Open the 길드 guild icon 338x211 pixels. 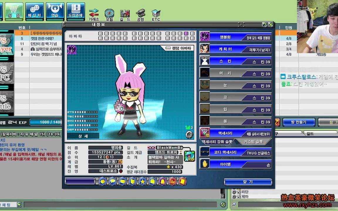125,15
